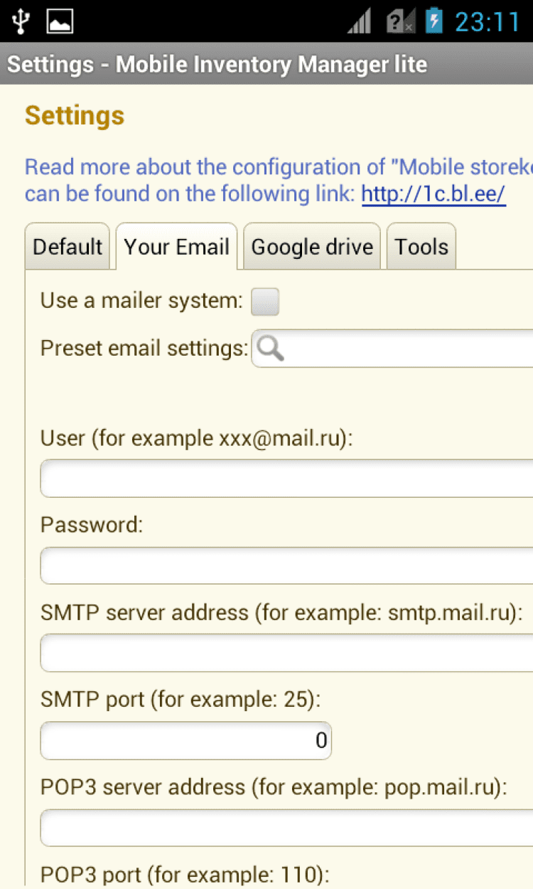Viewport: 533px width, 889px height.
Task: Enable the 'Use a mailer system' checkbox
Action: 265,302
